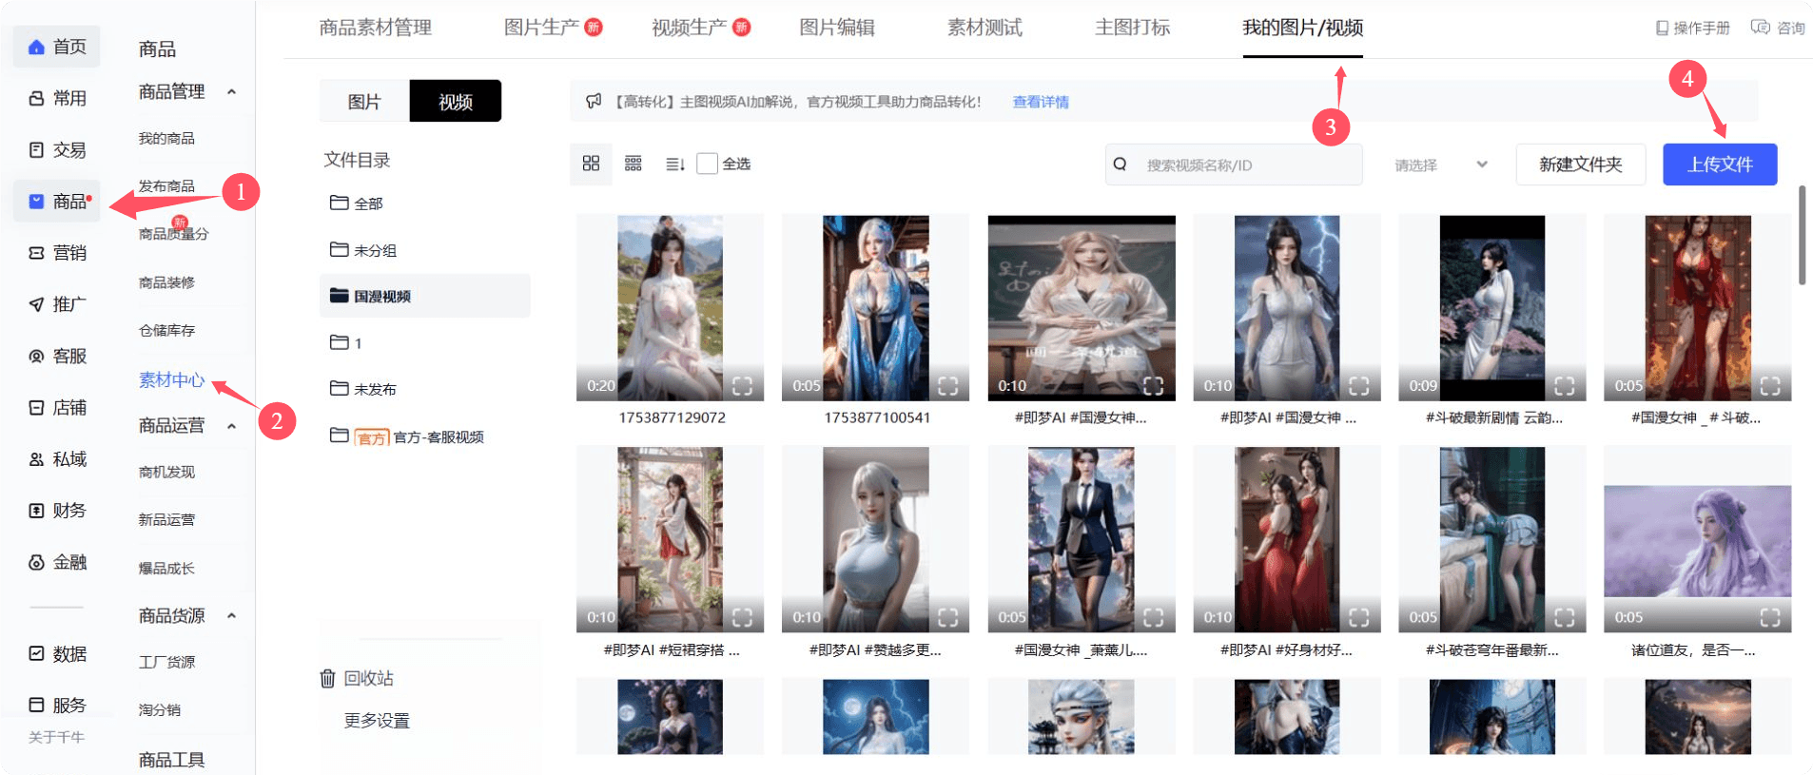The height and width of the screenshot is (775, 1813).
Task: Open 咨询 chat support icon
Action: pos(1761,28)
